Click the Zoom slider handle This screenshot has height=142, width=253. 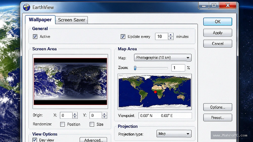coord(135,68)
